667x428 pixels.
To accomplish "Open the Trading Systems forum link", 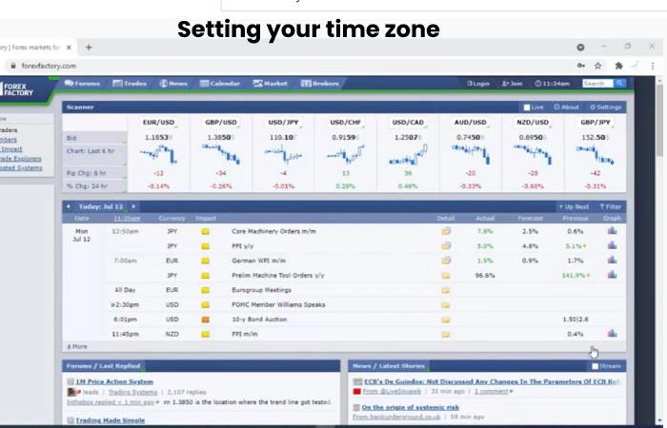I will pyautogui.click(x=132, y=392).
